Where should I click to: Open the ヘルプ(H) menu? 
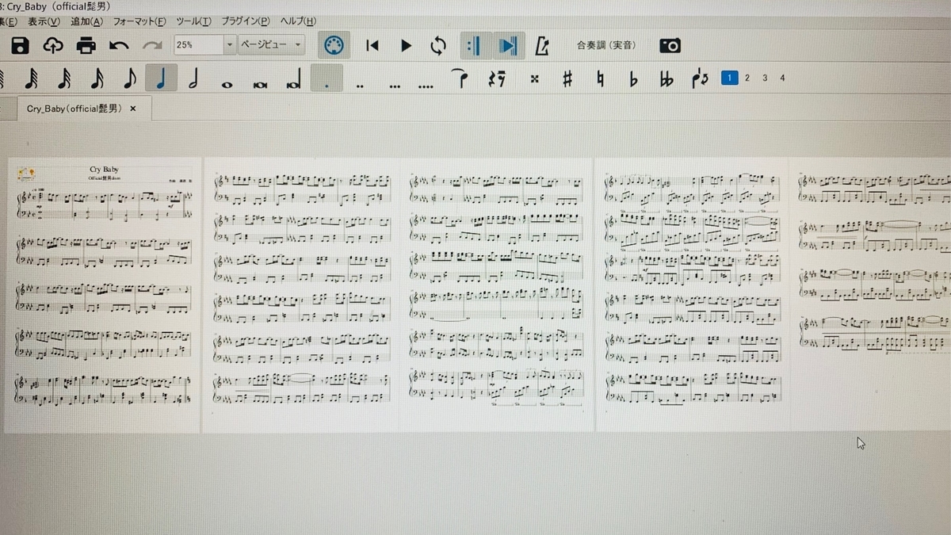(298, 21)
